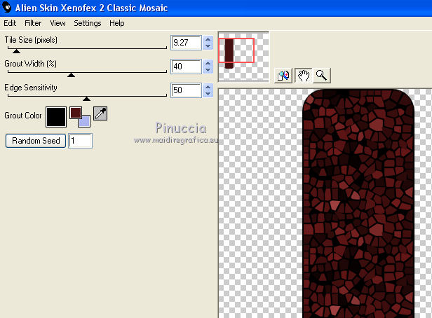Choose the light blue background color swatch
The image size is (432, 318).
click(x=85, y=122)
